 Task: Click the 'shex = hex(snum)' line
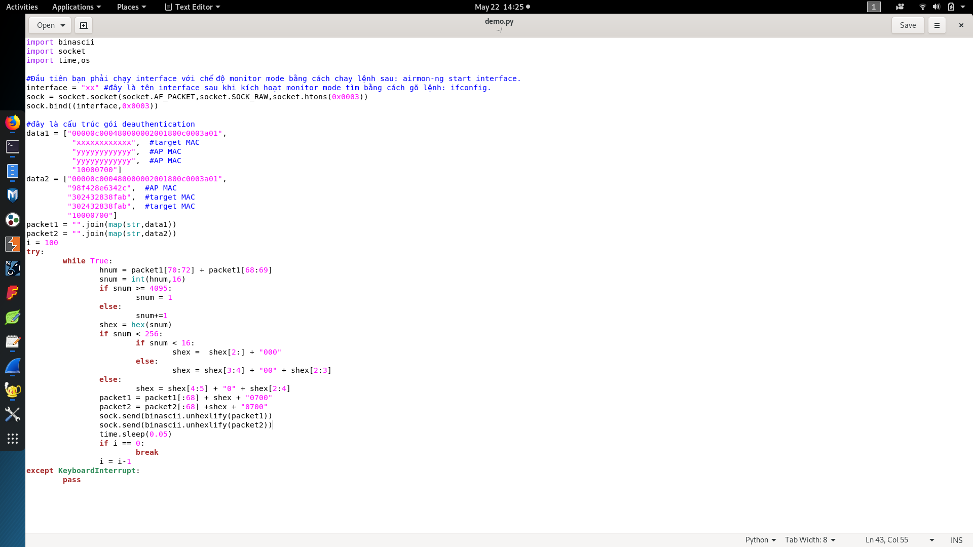pos(135,325)
